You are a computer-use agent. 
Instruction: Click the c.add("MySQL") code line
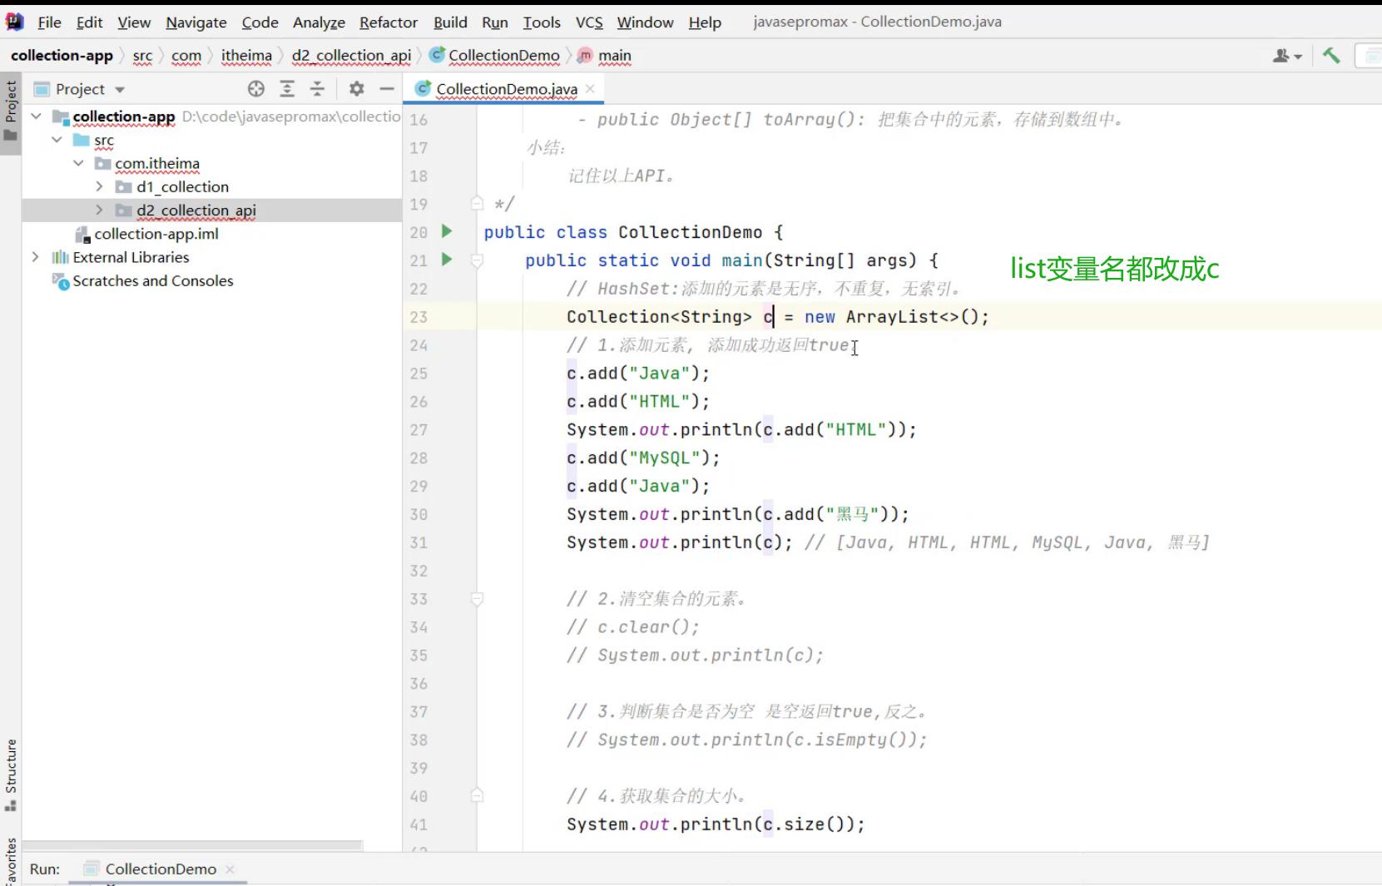pos(643,458)
